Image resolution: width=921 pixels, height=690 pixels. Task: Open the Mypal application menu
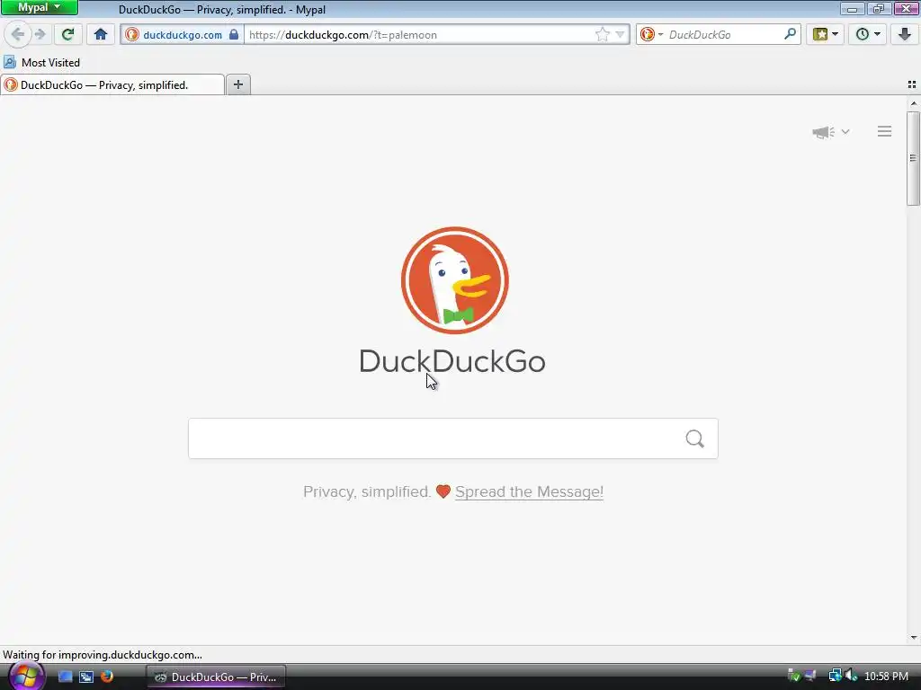coord(40,7)
